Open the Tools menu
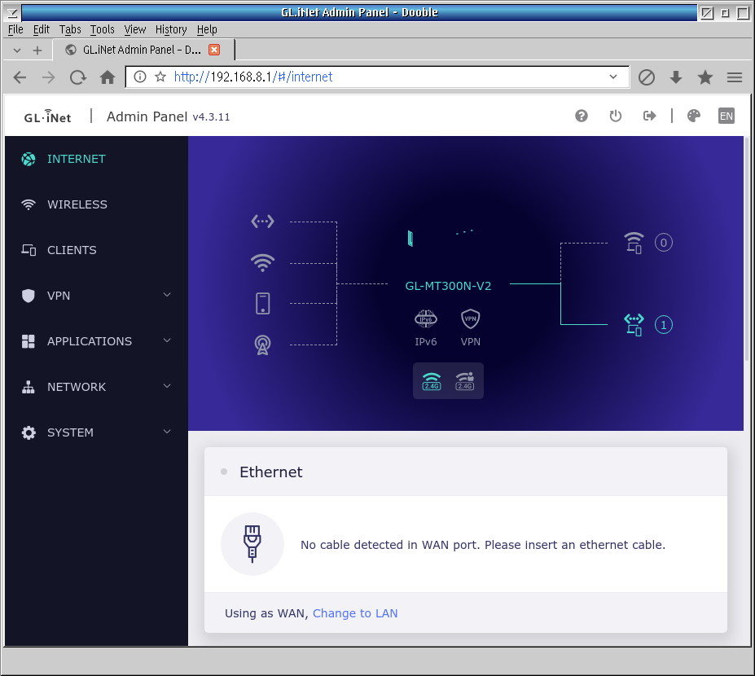The width and height of the screenshot is (755, 676). 103,30
